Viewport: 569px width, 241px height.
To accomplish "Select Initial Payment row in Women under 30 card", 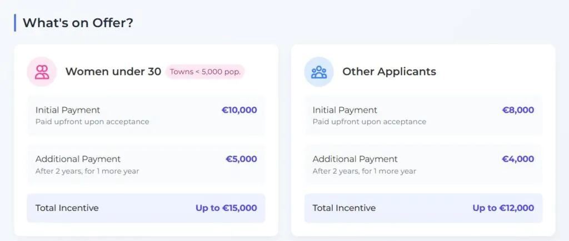I will (146, 116).
